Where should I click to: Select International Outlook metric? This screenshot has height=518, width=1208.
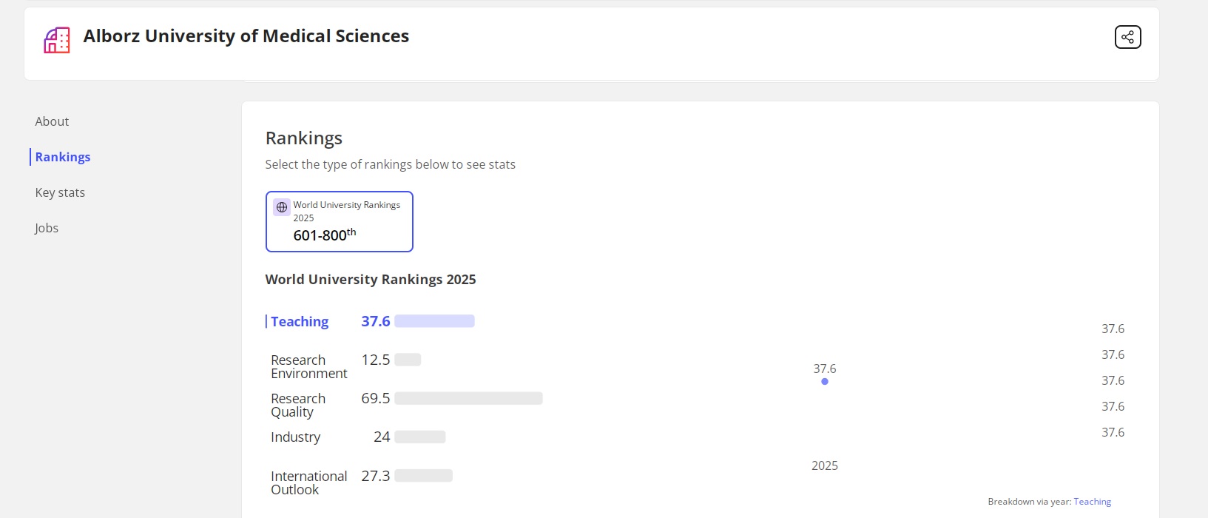click(308, 482)
